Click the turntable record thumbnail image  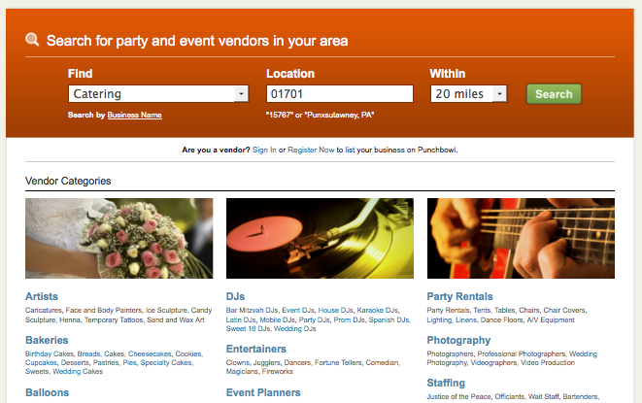[320, 238]
